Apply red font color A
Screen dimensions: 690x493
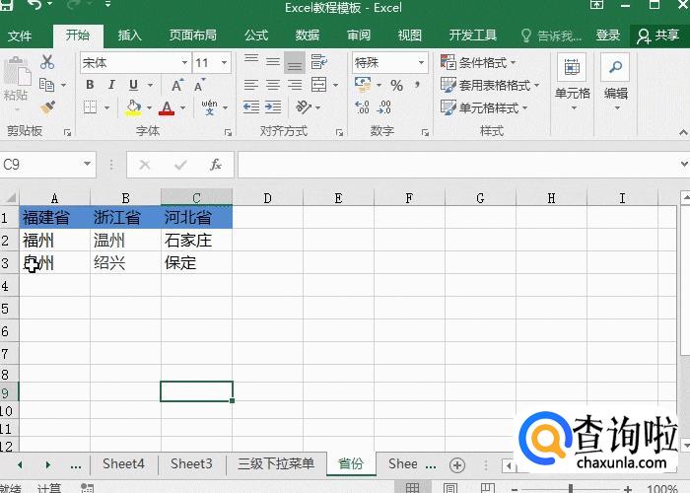click(x=167, y=107)
